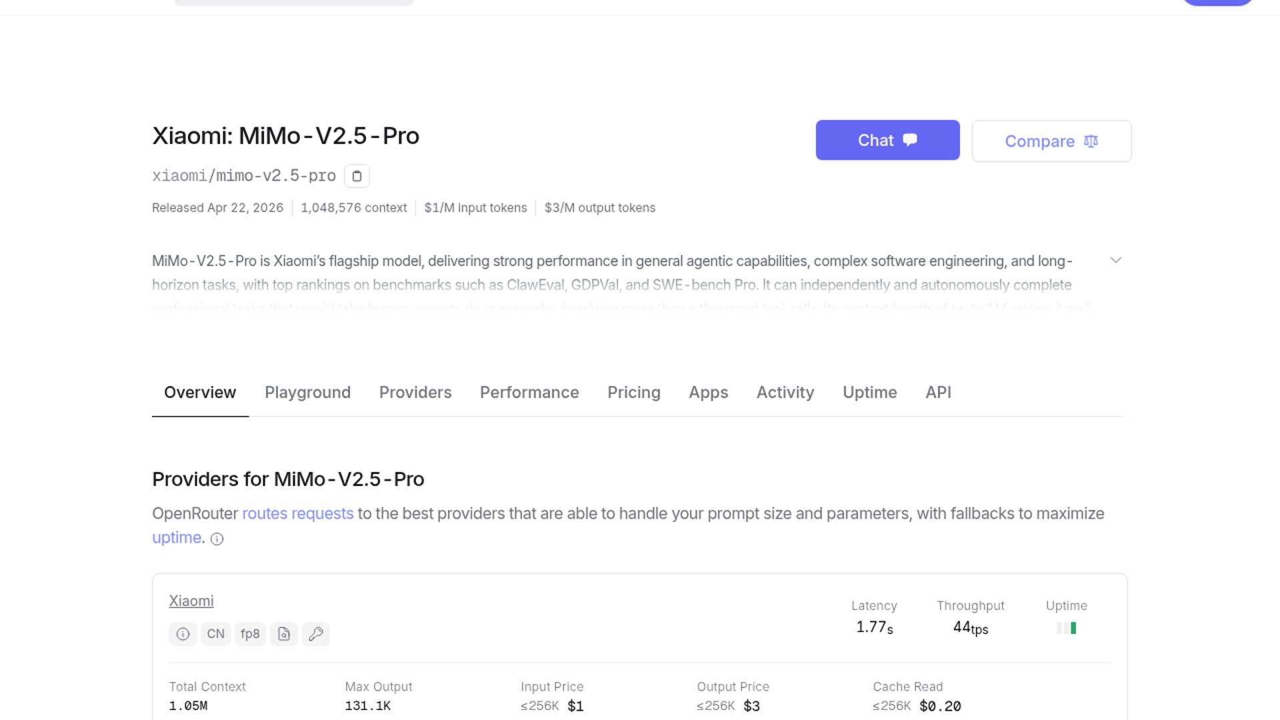Image resolution: width=1280 pixels, height=720 pixels.
Task: Start a chat with the Chat button
Action: [x=887, y=140]
